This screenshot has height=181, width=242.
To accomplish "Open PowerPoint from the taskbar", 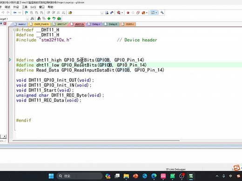I will tap(135, 176).
